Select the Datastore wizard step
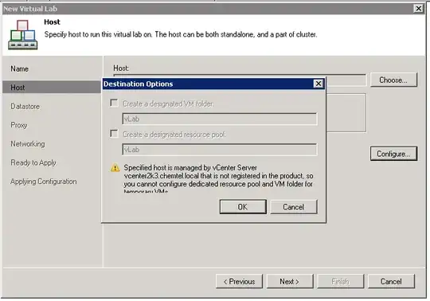This screenshot has height=301, width=430. coord(25,107)
